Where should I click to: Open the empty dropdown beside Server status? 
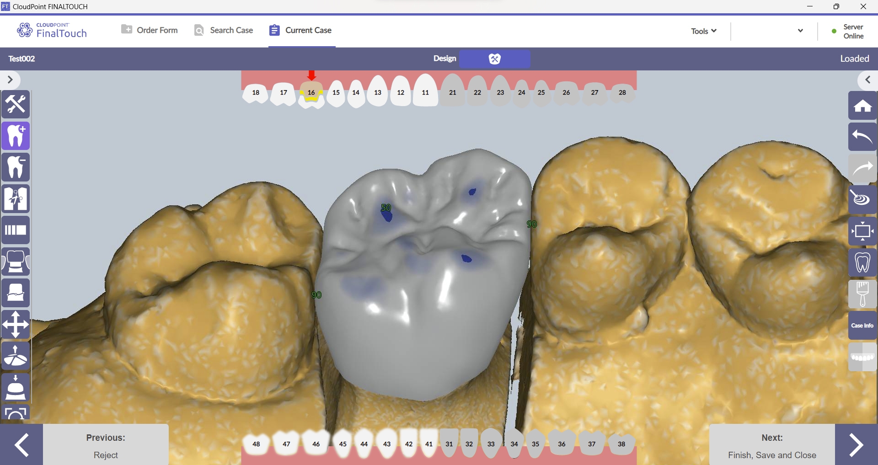(x=800, y=31)
